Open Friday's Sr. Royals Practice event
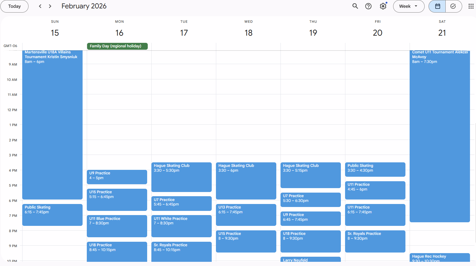This screenshot has width=476, height=266. point(375,241)
